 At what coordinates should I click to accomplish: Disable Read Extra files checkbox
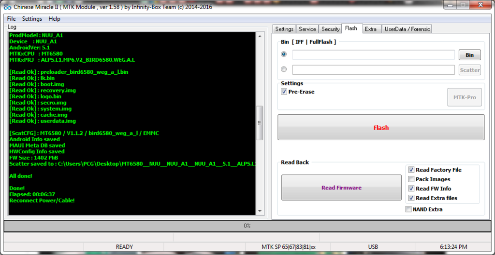click(x=411, y=198)
